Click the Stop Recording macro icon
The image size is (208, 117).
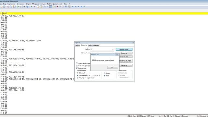(x=60, y=6)
